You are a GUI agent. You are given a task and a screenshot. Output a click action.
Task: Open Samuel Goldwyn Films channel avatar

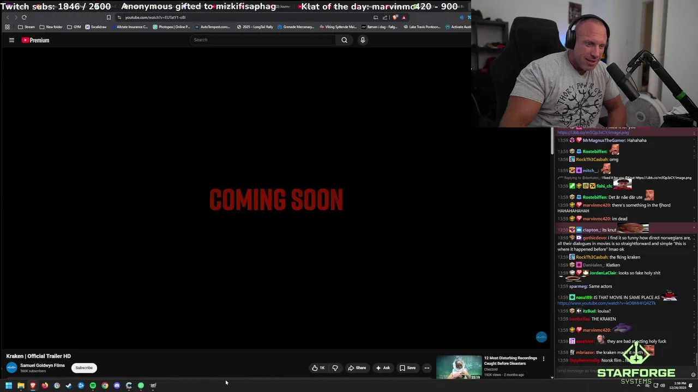click(x=11, y=368)
